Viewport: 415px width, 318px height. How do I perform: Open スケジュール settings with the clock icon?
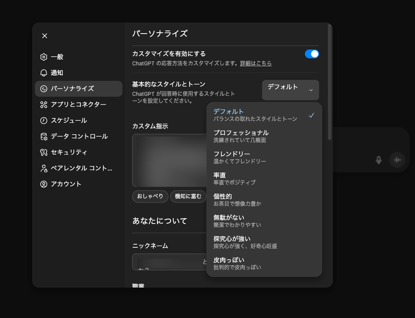pos(43,120)
